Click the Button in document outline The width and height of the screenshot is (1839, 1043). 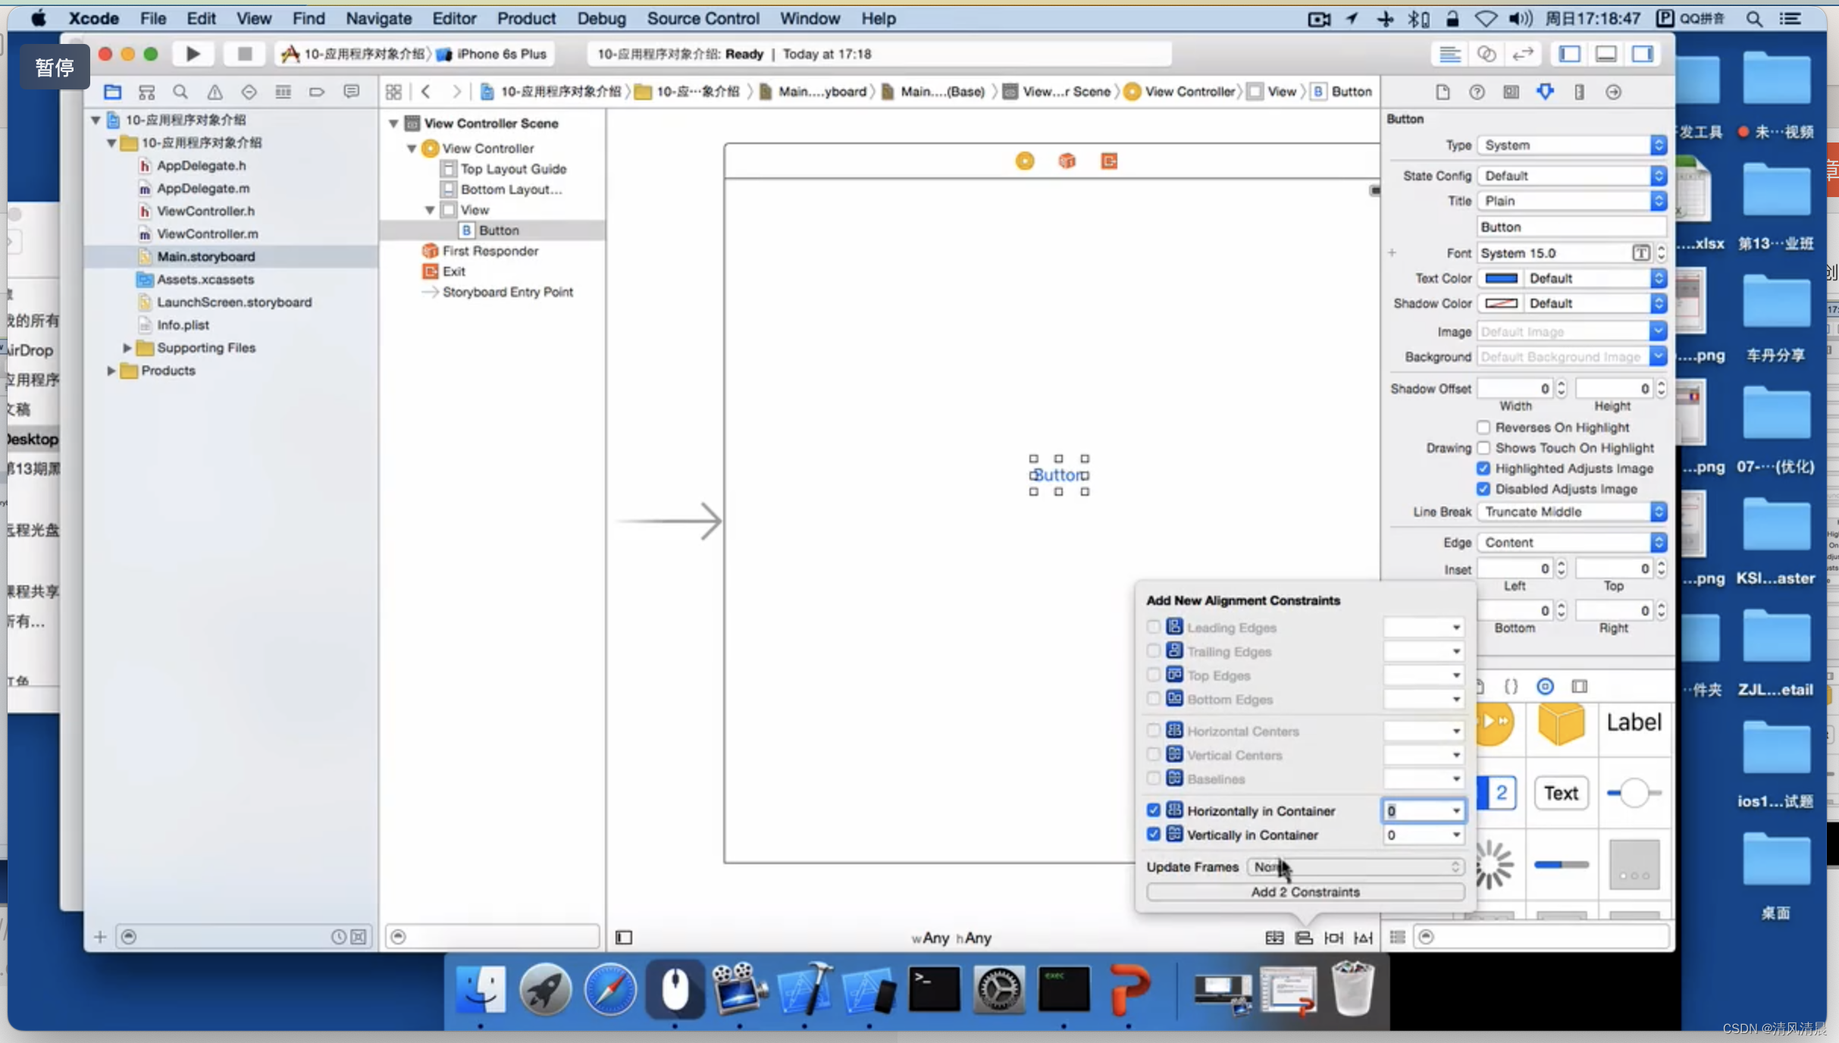pyautogui.click(x=497, y=230)
